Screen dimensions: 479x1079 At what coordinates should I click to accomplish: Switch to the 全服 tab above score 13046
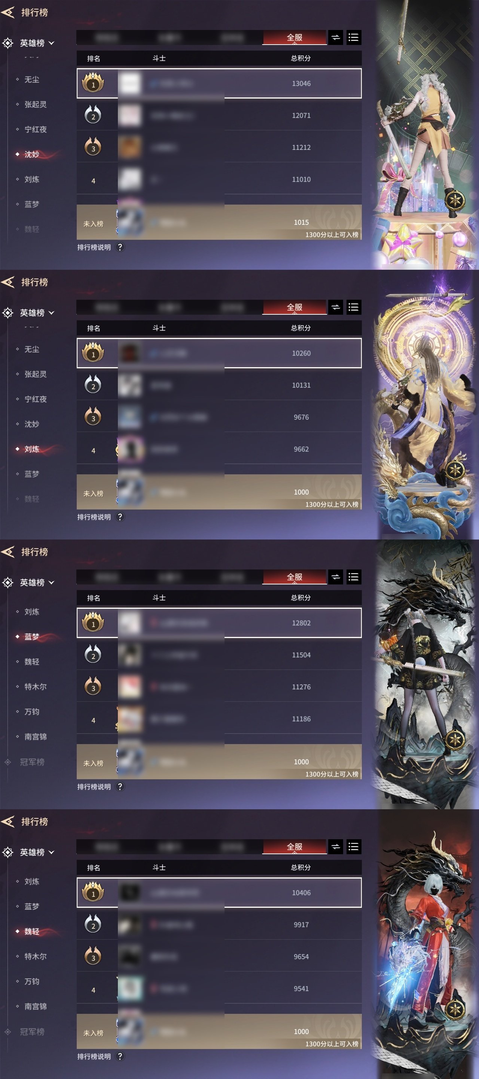[295, 38]
